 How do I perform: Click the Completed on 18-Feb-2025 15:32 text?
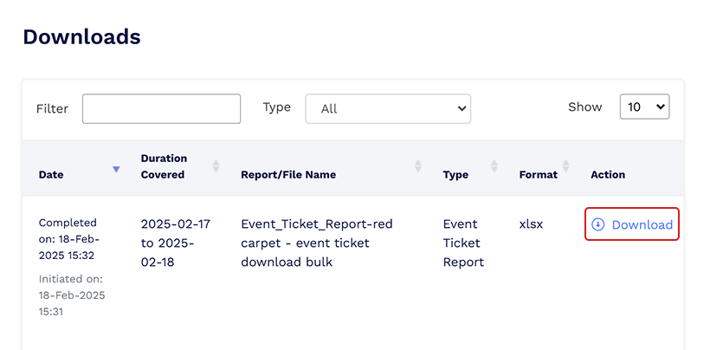(69, 239)
